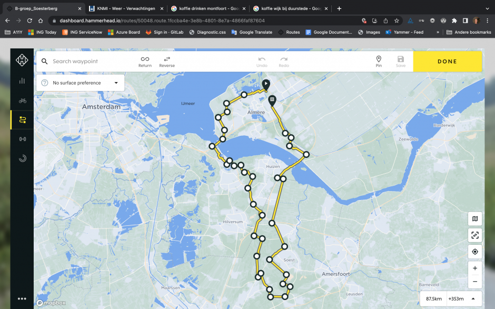The height and width of the screenshot is (309, 495).
Task: Open the Routes bookmark
Action: [x=289, y=32]
